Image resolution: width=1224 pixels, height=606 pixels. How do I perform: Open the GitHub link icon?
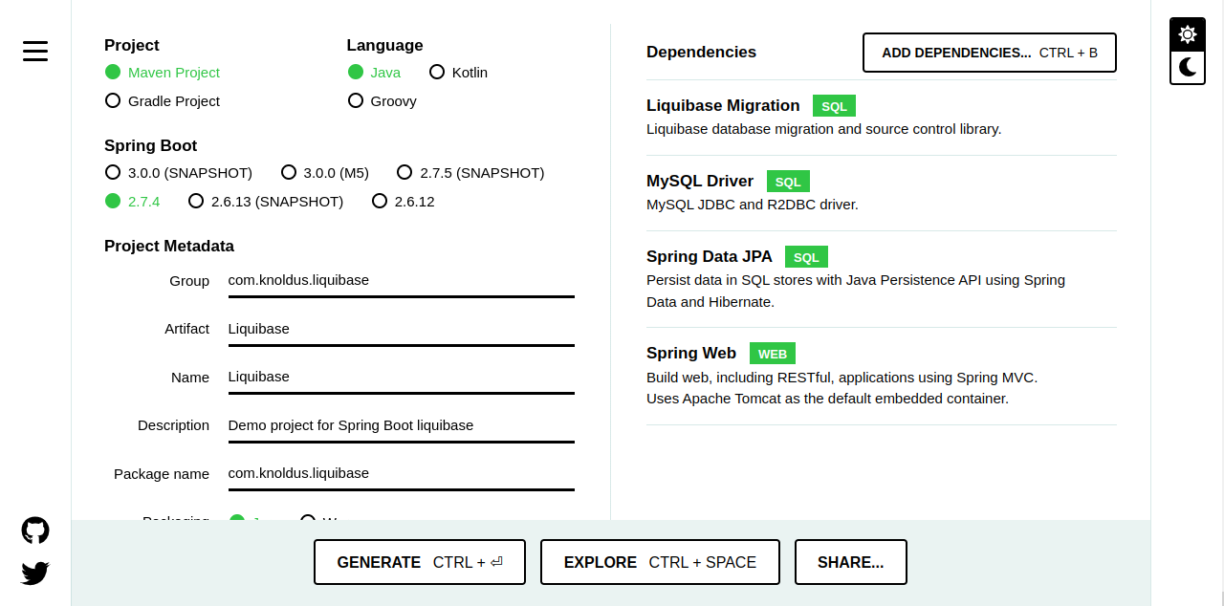[x=35, y=530]
